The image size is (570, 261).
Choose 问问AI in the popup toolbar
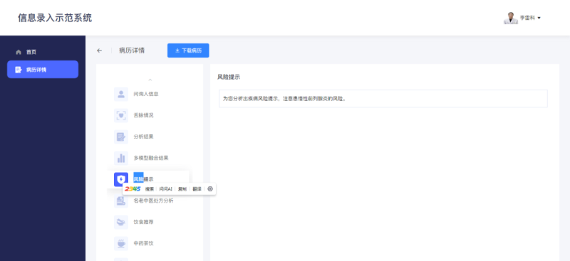[166, 188]
